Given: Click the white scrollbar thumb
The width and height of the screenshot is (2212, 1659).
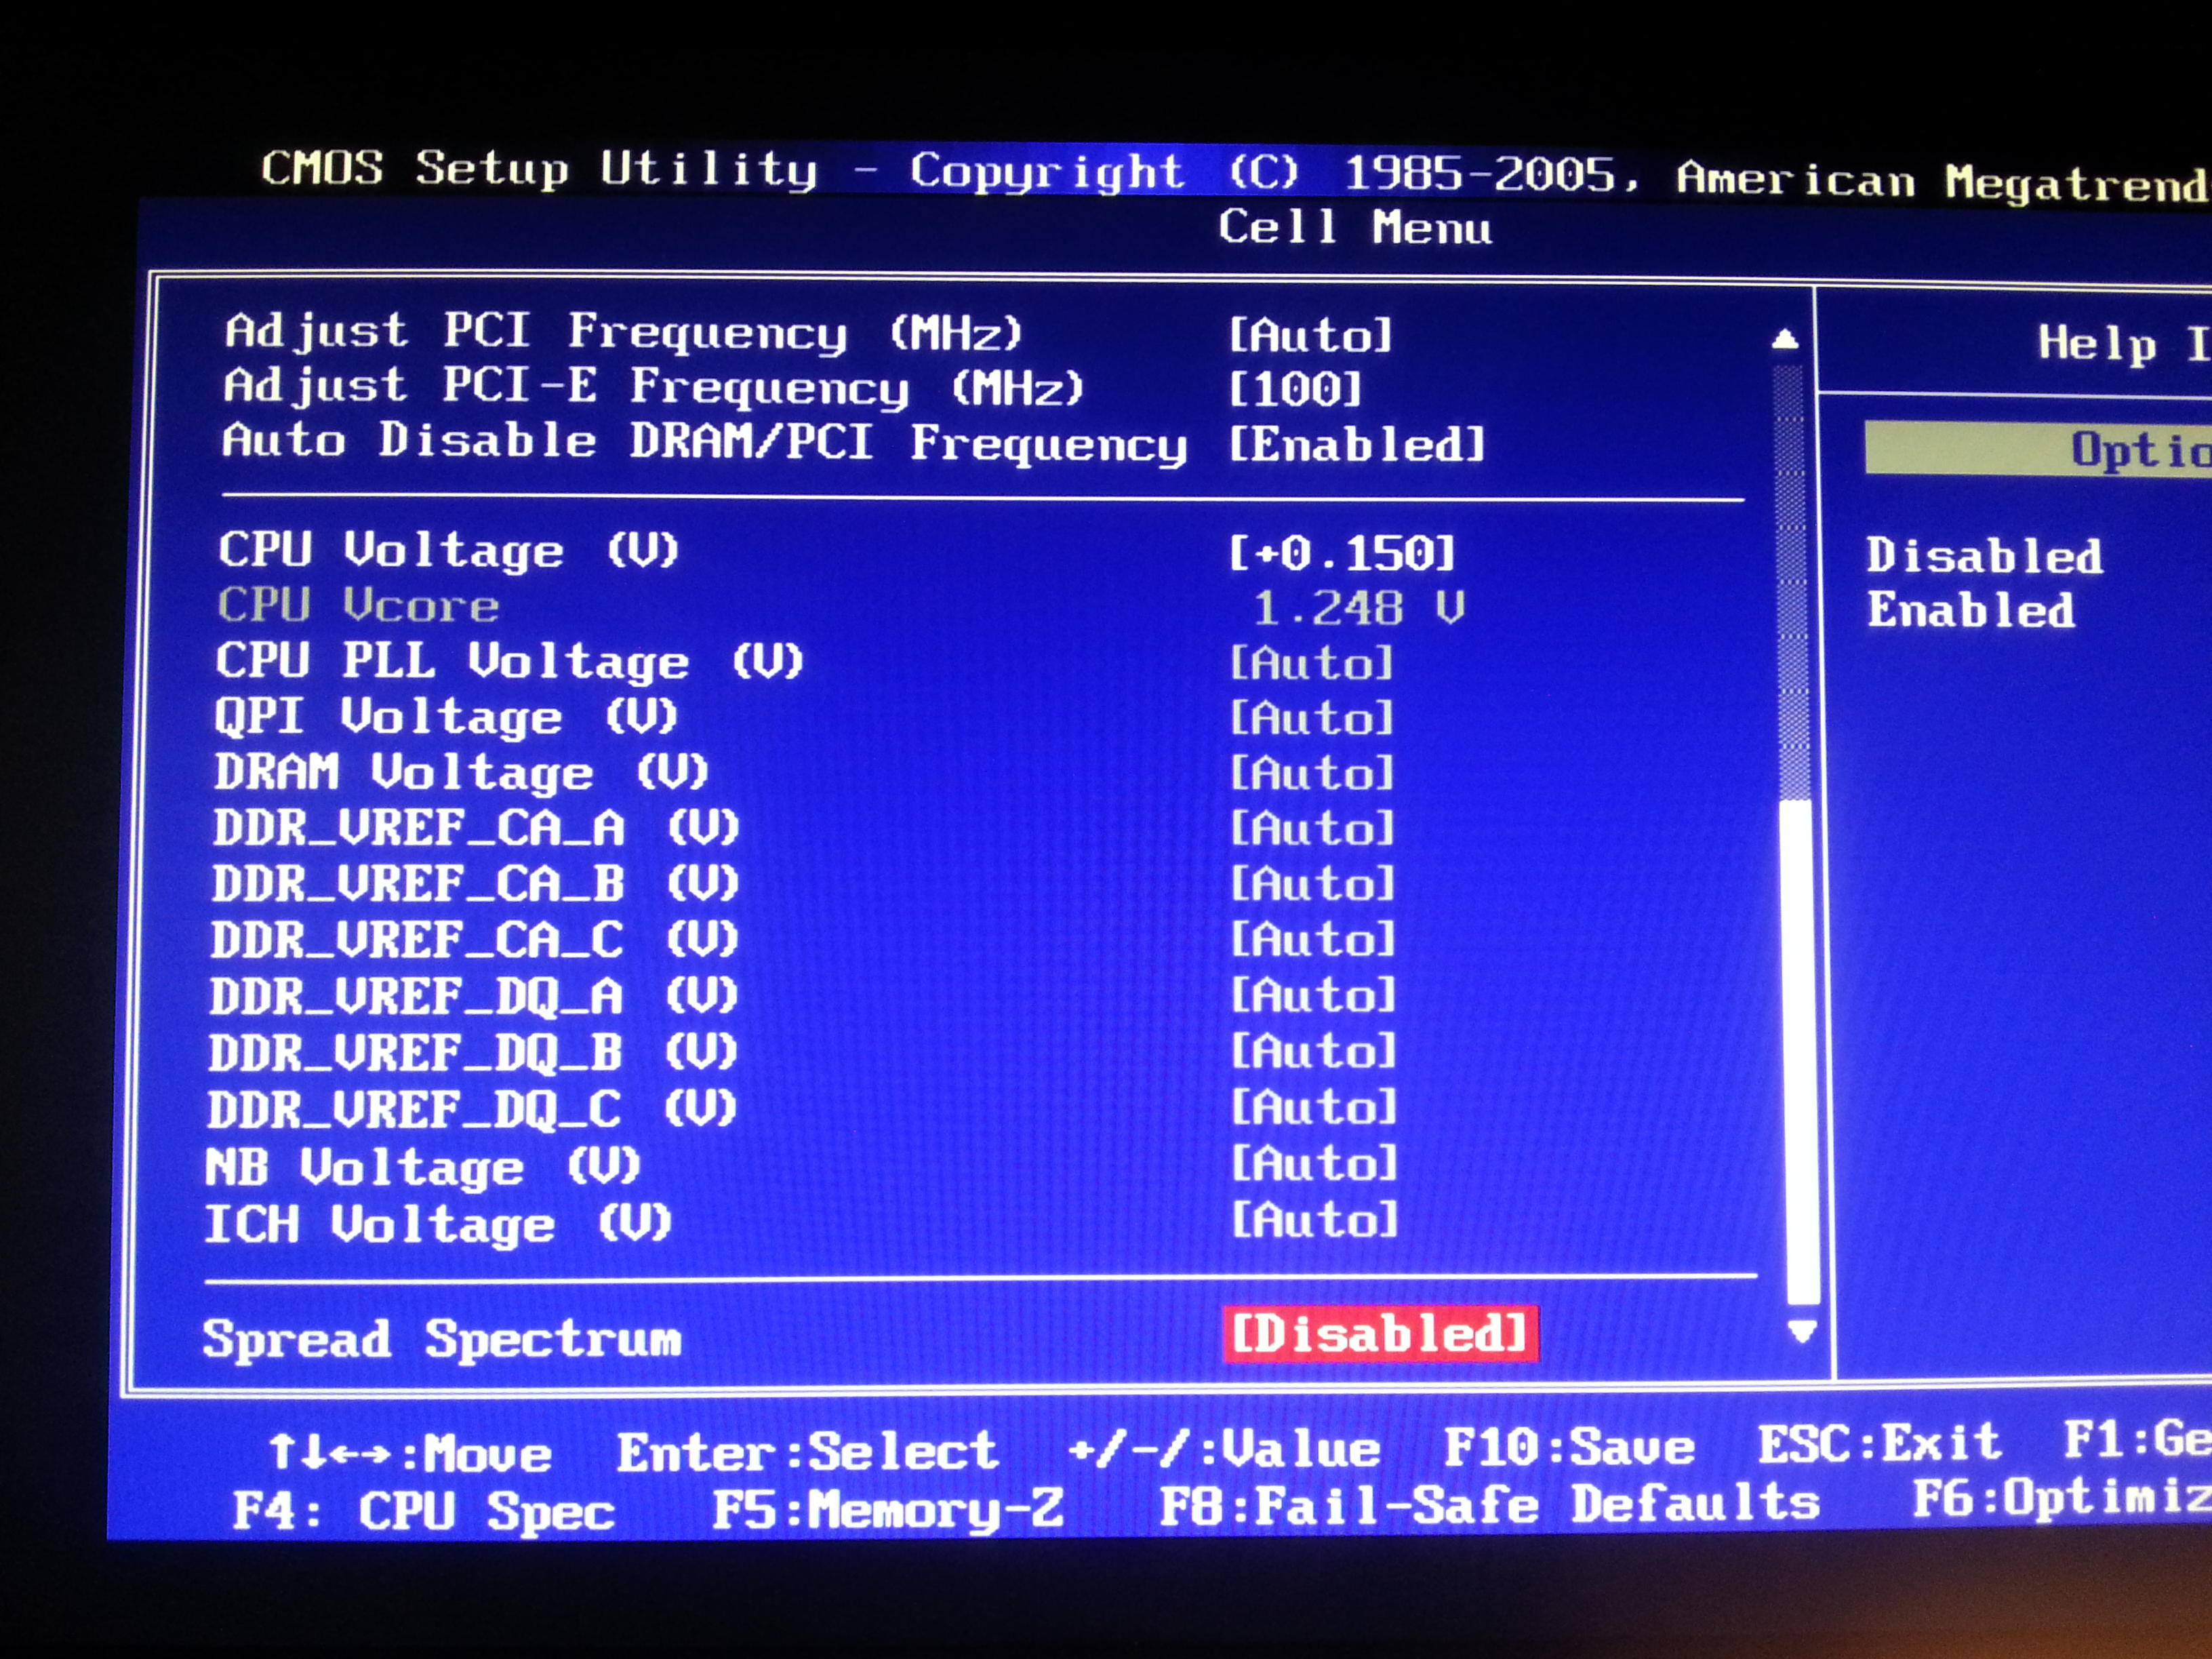Looking at the screenshot, I should click(x=1801, y=1050).
